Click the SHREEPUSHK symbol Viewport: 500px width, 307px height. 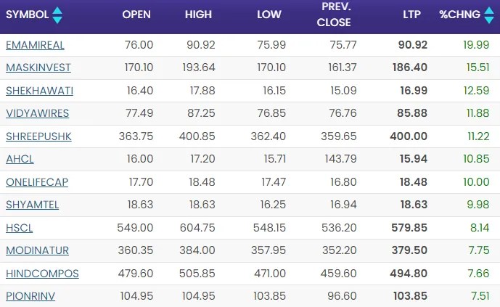tap(38, 136)
